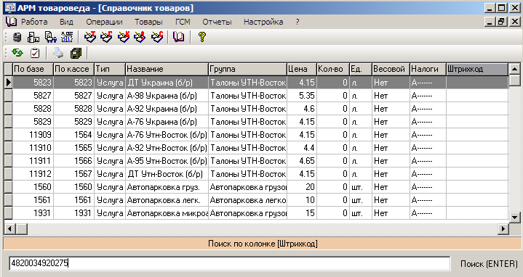This screenshot has height=277, width=523.
Task: Open the Вид menu
Action: pos(66,22)
